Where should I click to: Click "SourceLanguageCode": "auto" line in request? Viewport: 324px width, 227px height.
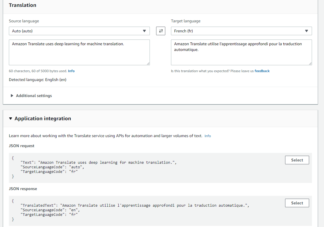pyautogui.click(x=52, y=167)
